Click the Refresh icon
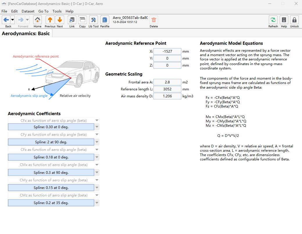The image size is (302, 234). (273, 20)
